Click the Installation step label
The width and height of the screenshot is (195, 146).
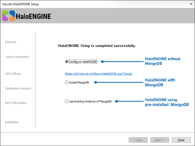(x=12, y=122)
